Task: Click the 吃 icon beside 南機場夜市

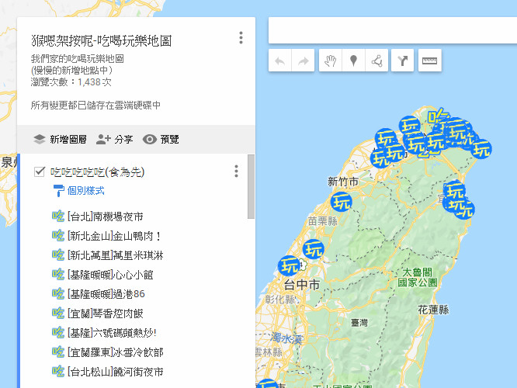Action: click(x=58, y=217)
